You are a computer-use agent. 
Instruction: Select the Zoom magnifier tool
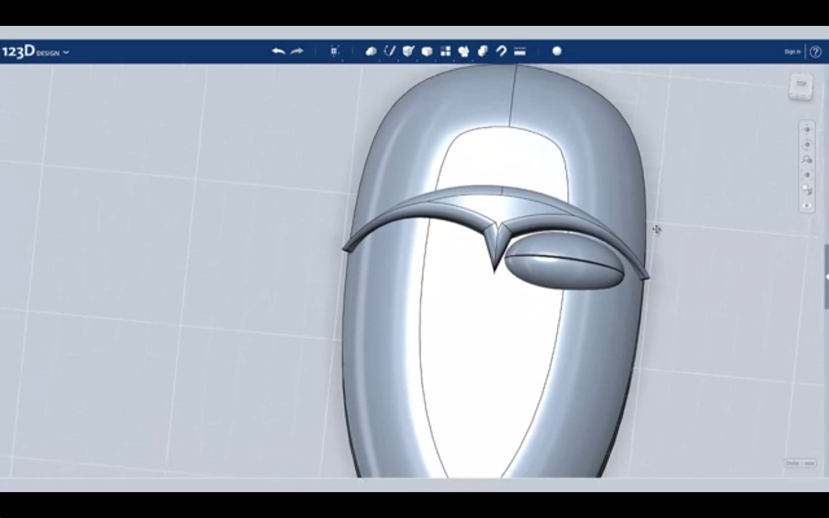[x=807, y=159]
